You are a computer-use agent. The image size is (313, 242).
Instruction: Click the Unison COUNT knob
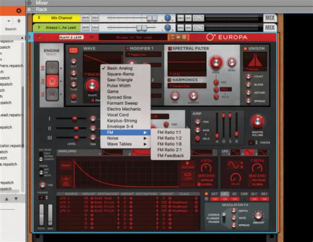(248, 76)
